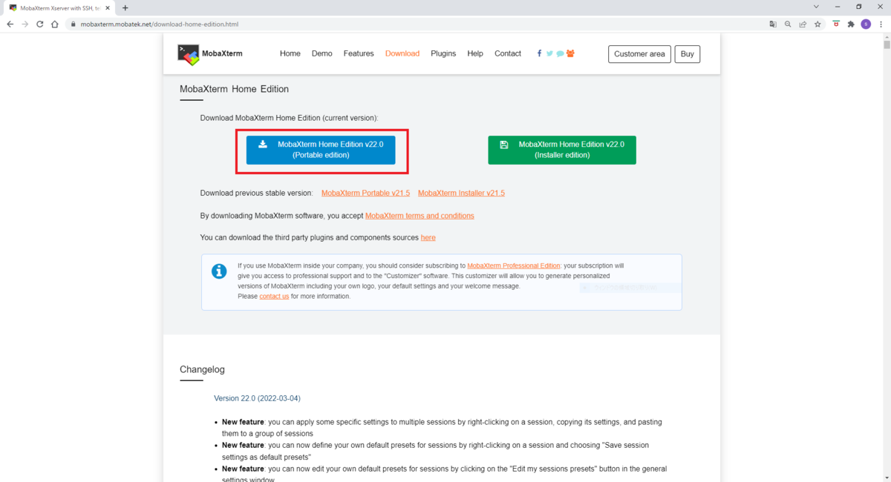Reload the page with the refresh icon
891x482 pixels.
coord(40,24)
